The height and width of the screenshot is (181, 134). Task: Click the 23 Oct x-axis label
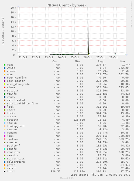[49, 57]
